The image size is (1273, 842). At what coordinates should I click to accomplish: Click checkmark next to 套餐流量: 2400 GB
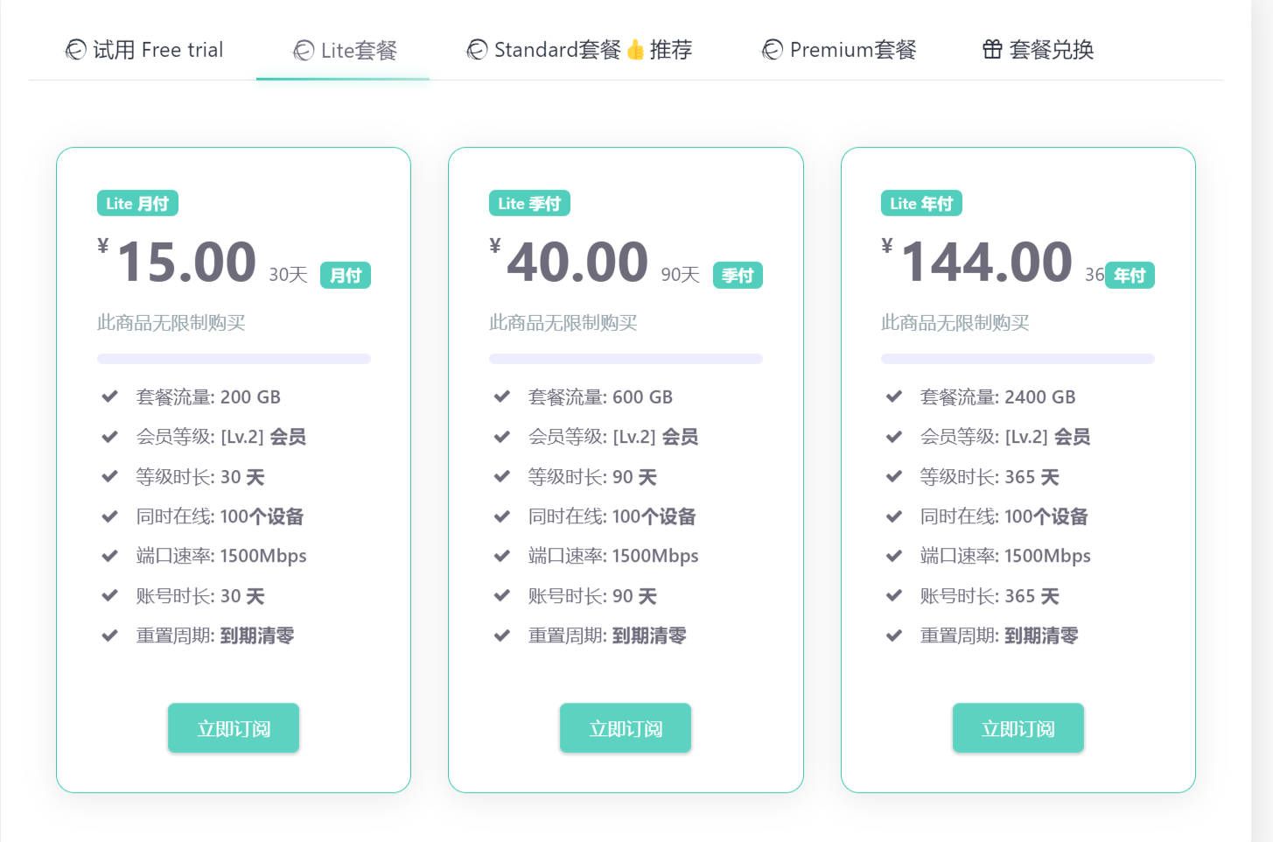(x=894, y=396)
